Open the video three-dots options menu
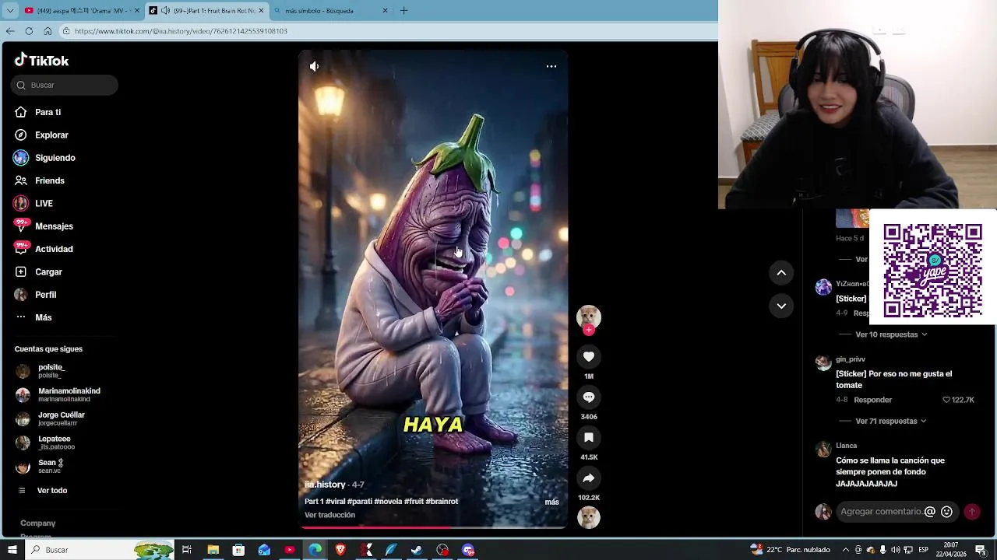This screenshot has height=560, width=997. (x=551, y=66)
